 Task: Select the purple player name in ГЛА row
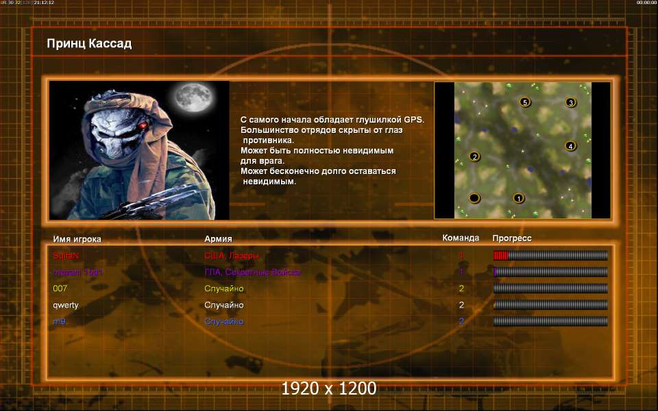click(x=78, y=272)
